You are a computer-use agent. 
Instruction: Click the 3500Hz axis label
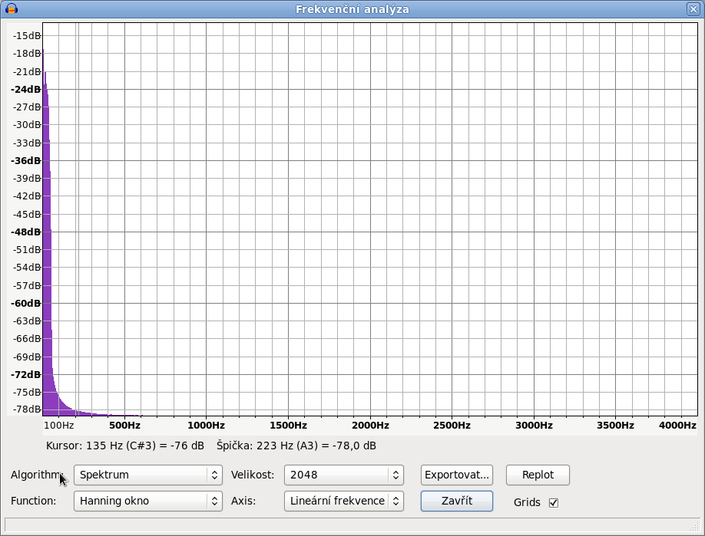click(x=615, y=426)
